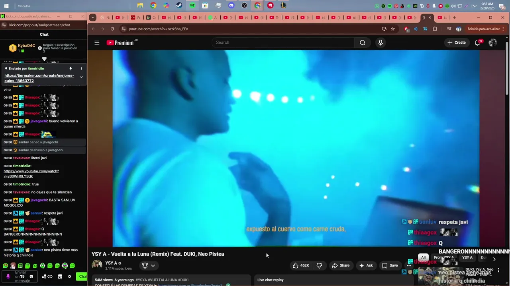Image resolution: width=510 pixels, height=286 pixels.
Task: Select the All filter chip
Action: [423, 257]
